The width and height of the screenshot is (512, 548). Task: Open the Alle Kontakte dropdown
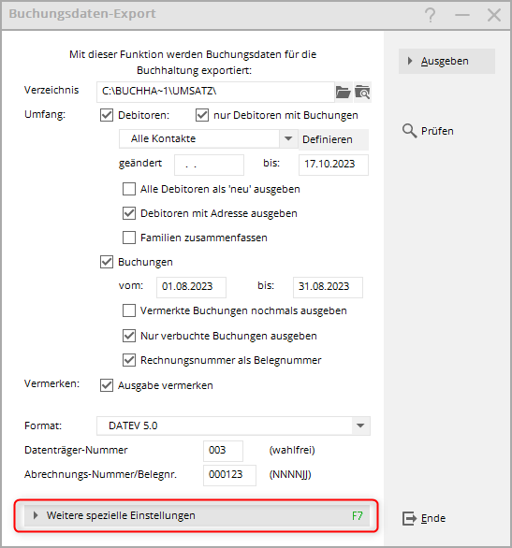[288, 138]
